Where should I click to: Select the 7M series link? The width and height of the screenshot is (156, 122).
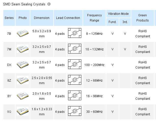(x=9, y=49)
